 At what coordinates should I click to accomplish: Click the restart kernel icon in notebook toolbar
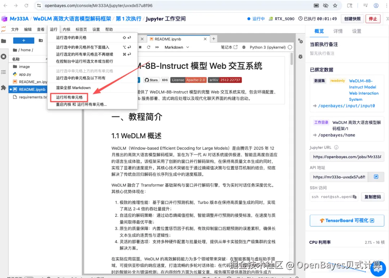coord(149,47)
